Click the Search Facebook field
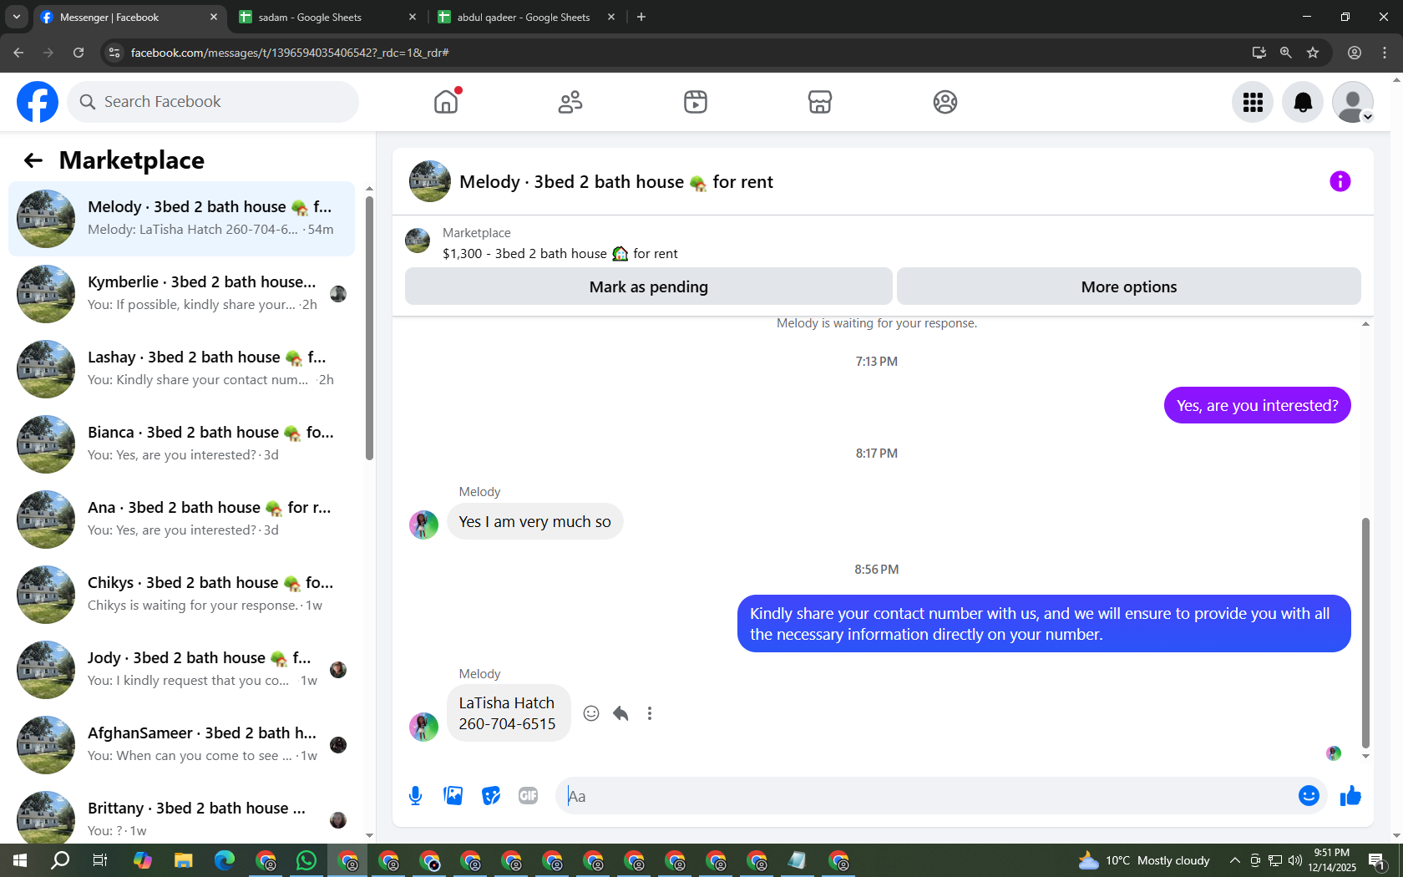This screenshot has width=1403, height=877. pos(213,102)
